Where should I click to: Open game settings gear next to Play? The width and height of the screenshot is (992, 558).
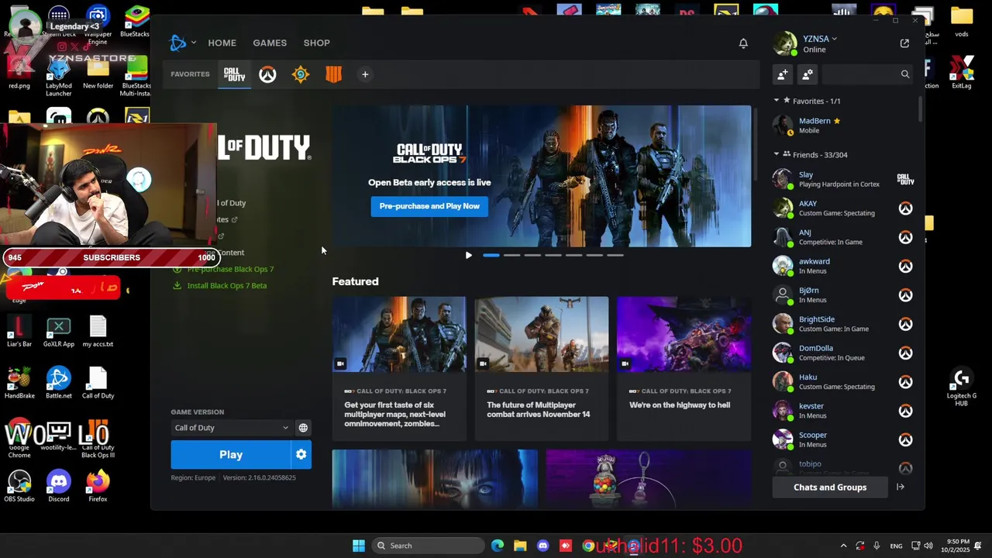(301, 455)
